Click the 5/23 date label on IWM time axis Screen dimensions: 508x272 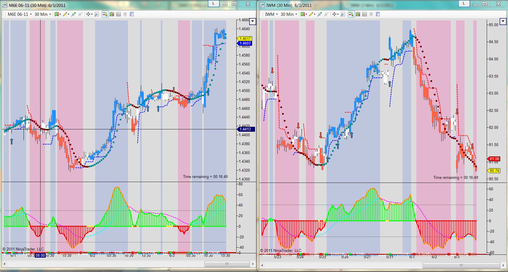pos(277,257)
